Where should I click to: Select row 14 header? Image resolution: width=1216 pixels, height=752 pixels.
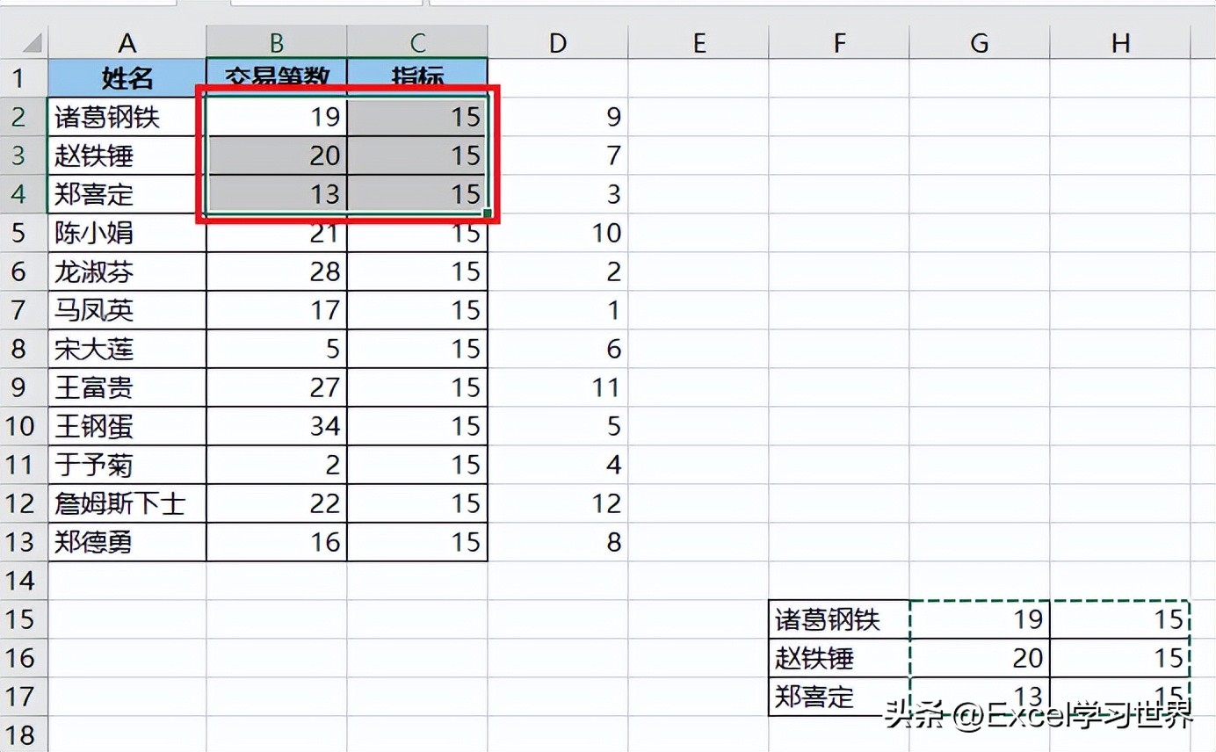[x=24, y=581]
